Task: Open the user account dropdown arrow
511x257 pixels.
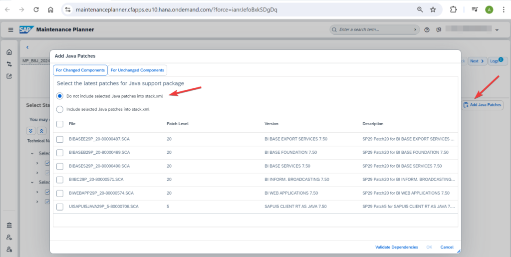Action: tap(497, 29)
